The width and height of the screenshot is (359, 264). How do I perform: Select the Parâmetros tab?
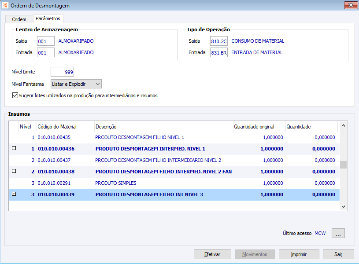pyautogui.click(x=48, y=18)
